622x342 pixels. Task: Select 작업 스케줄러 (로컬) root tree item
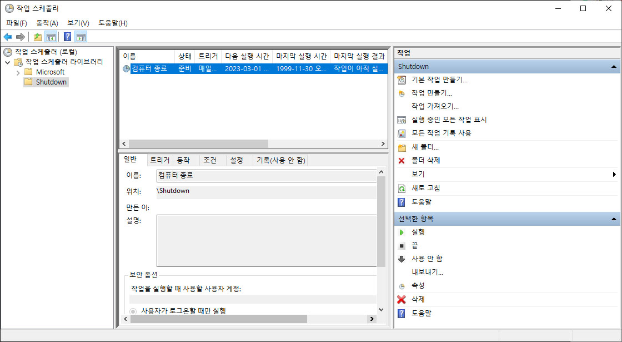(46, 52)
